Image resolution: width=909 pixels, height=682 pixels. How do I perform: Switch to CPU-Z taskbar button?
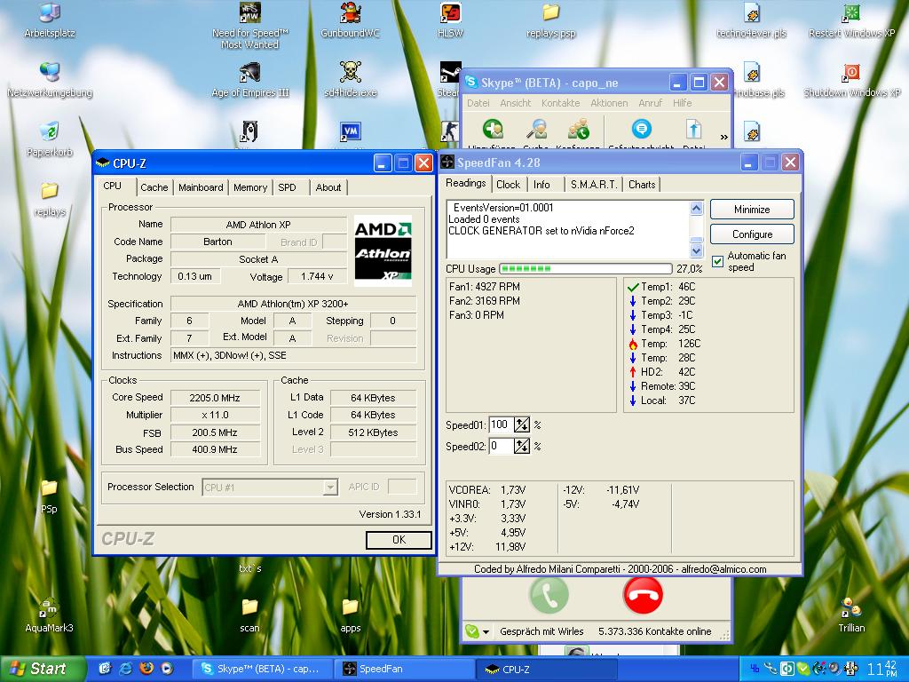click(547, 669)
